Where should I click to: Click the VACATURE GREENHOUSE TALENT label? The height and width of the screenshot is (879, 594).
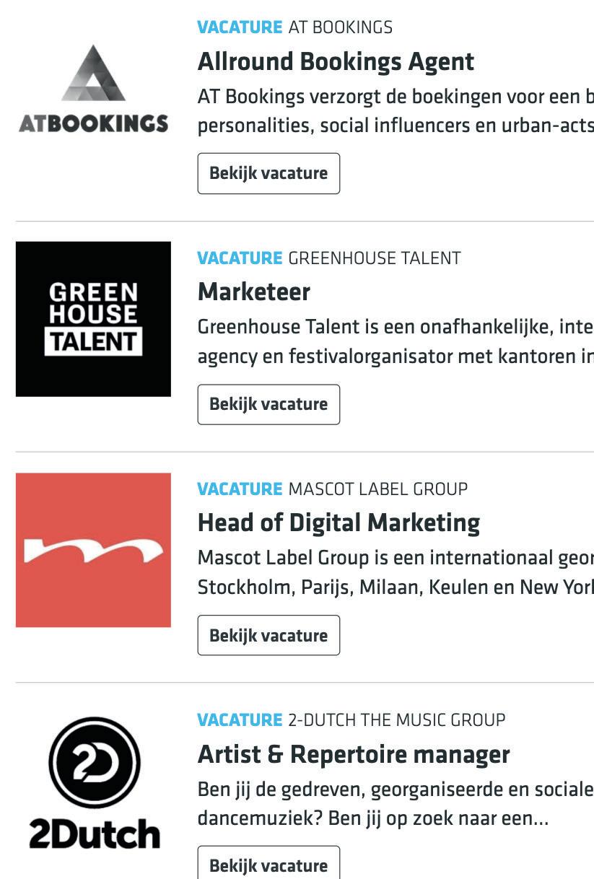pos(328,258)
